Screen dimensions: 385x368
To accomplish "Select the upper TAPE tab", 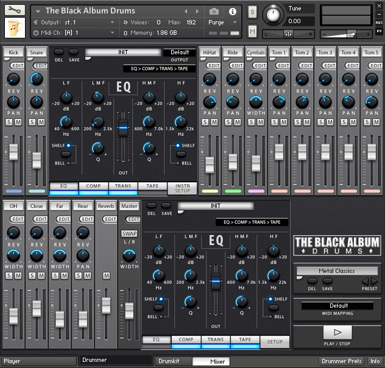I will pos(152,186).
